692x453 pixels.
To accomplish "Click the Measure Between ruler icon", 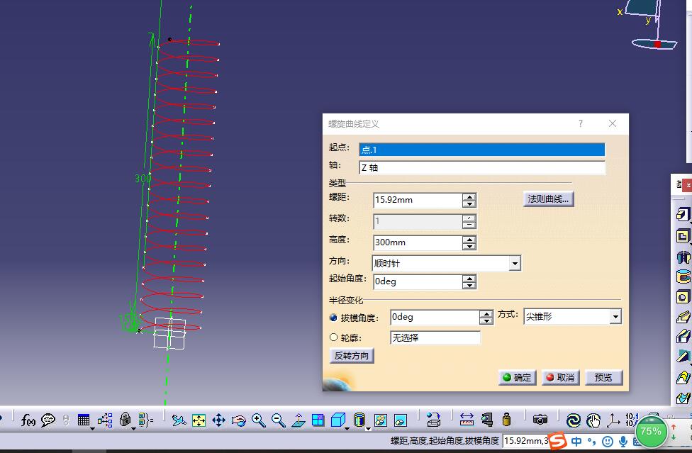I will (x=467, y=420).
